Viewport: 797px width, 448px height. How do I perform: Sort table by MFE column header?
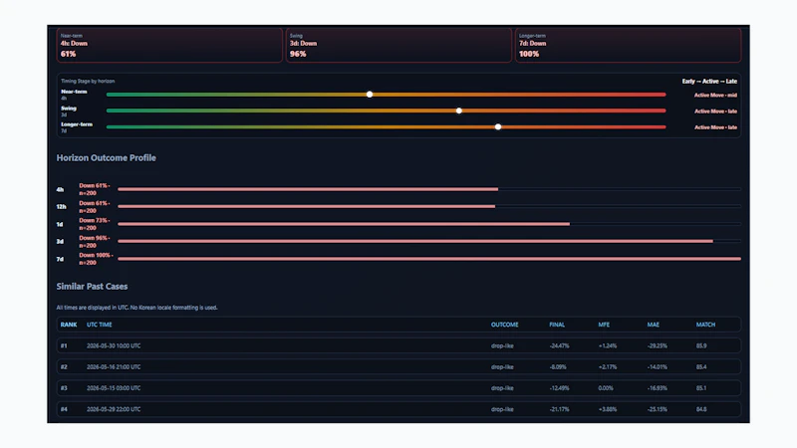point(604,325)
